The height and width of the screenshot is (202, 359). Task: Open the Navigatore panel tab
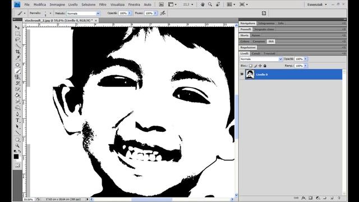(x=248, y=24)
